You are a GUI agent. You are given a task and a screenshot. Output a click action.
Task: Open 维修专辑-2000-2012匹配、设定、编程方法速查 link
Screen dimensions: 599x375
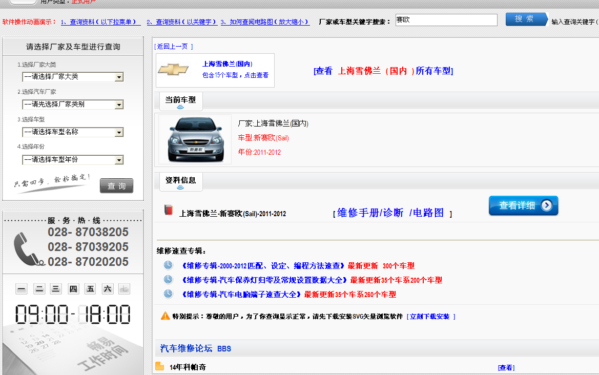pyautogui.click(x=263, y=266)
